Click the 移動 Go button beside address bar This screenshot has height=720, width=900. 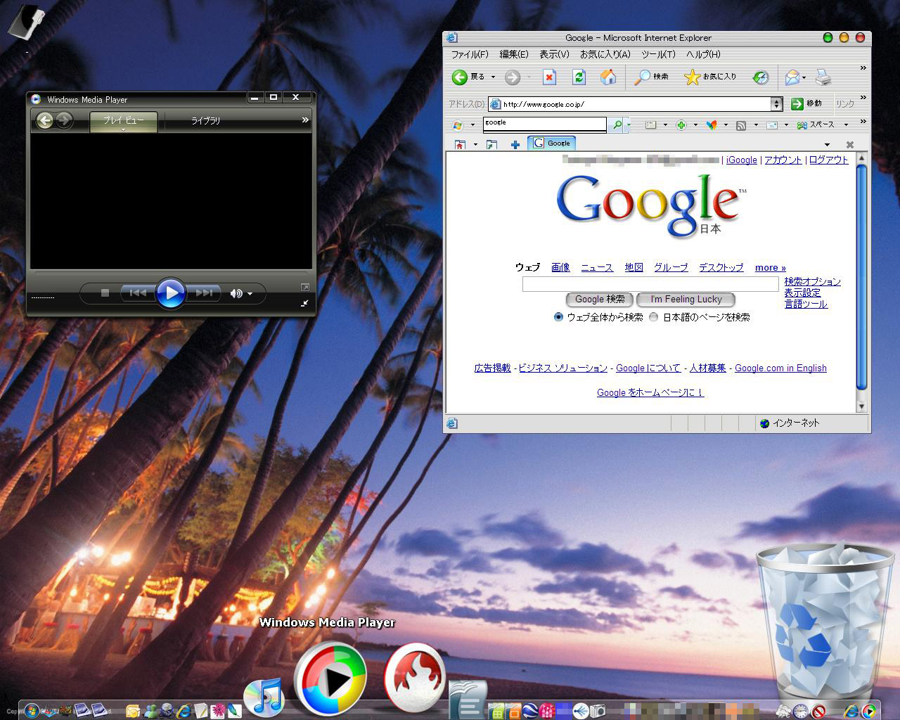[x=806, y=103]
